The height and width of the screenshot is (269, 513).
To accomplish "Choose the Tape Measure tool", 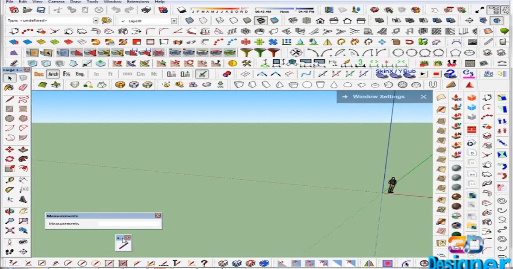I will pyautogui.click(x=9, y=181).
